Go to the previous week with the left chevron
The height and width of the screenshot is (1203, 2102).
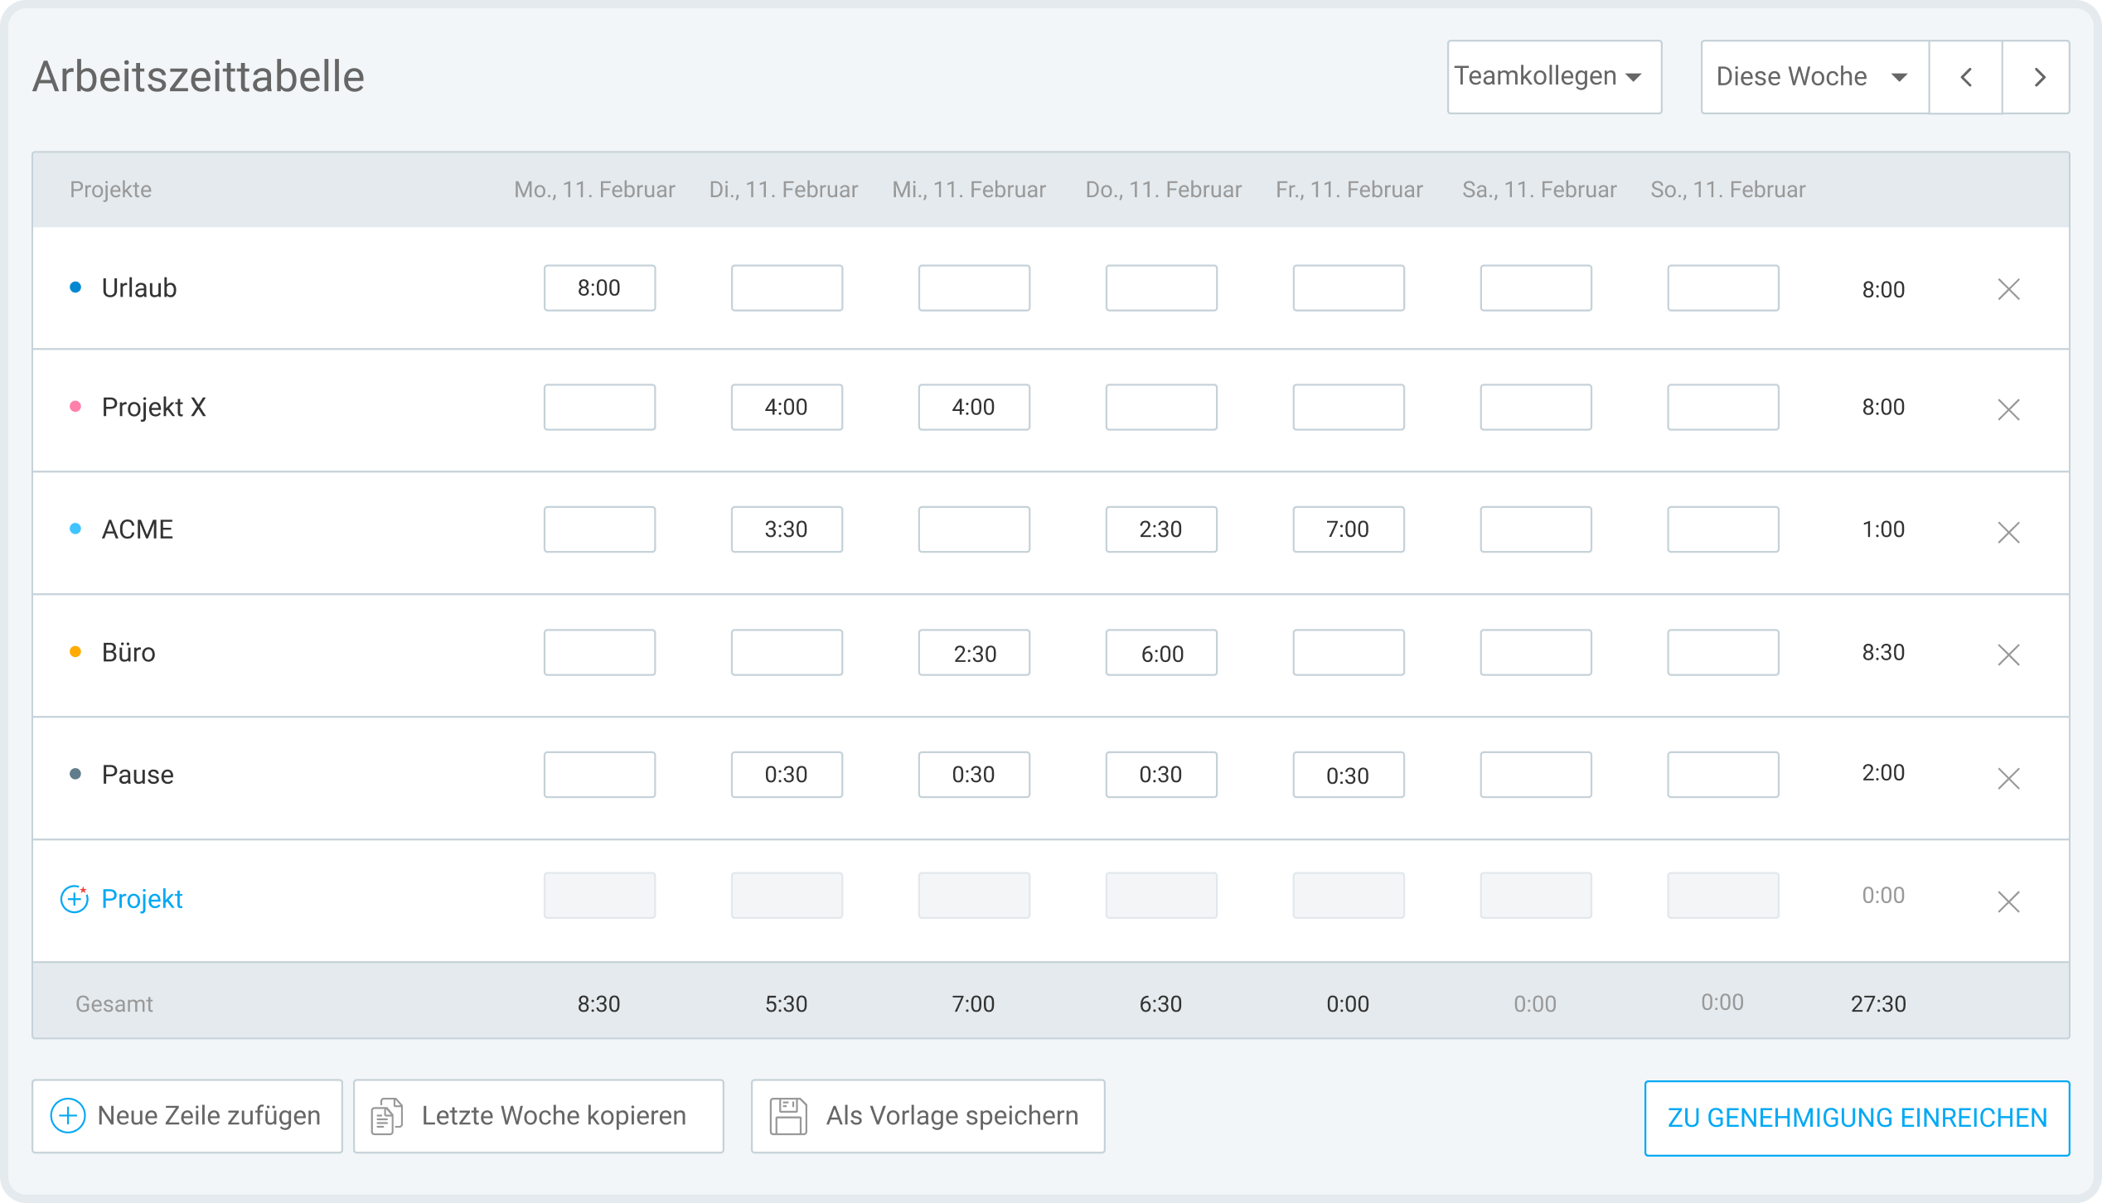(1966, 76)
